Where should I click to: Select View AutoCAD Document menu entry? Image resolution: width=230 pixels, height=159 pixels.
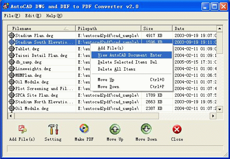(132, 55)
